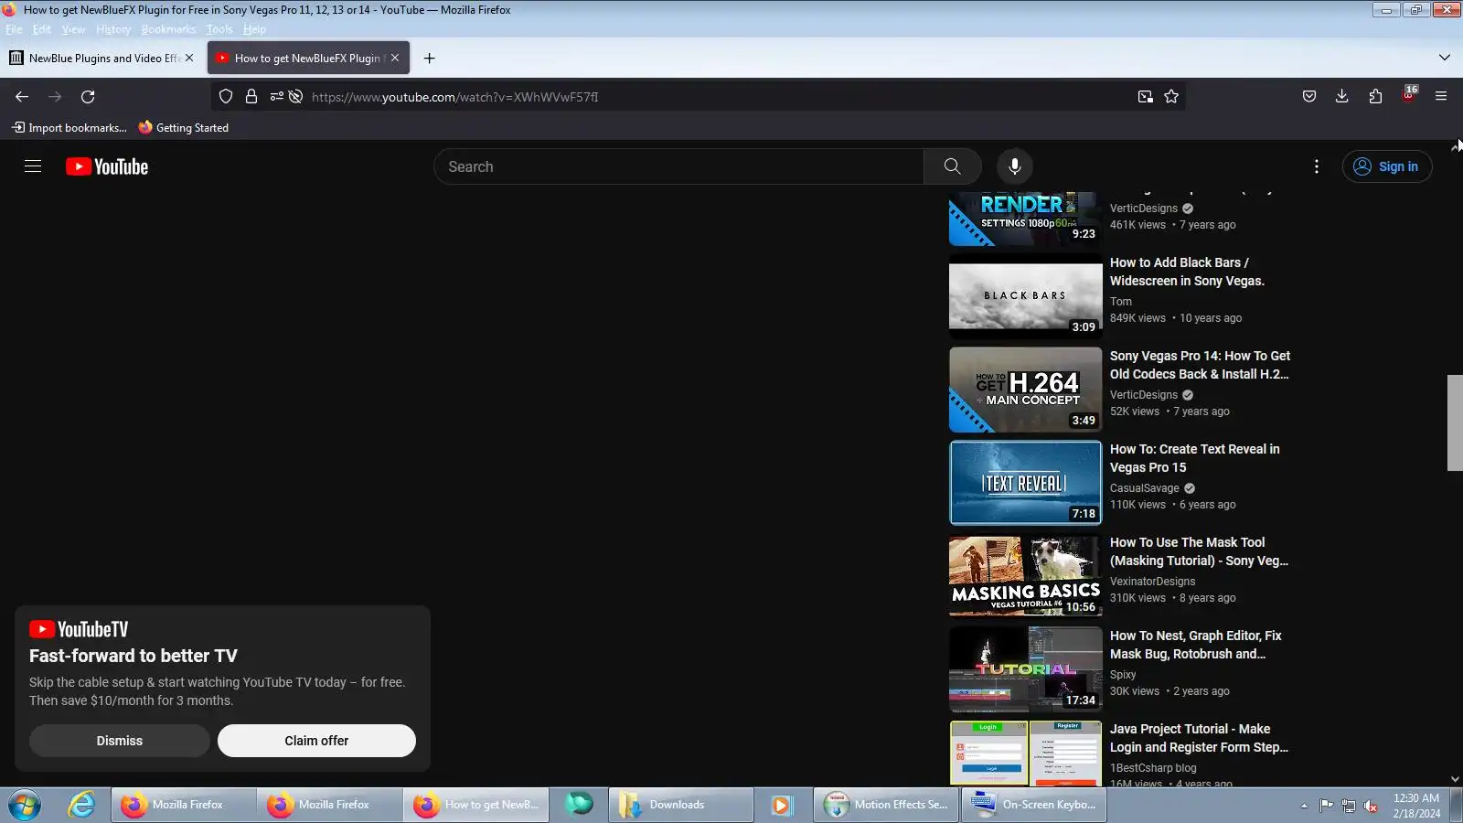1463x823 pixels.
Task: Open the Save to Pocket button
Action: click(1309, 97)
